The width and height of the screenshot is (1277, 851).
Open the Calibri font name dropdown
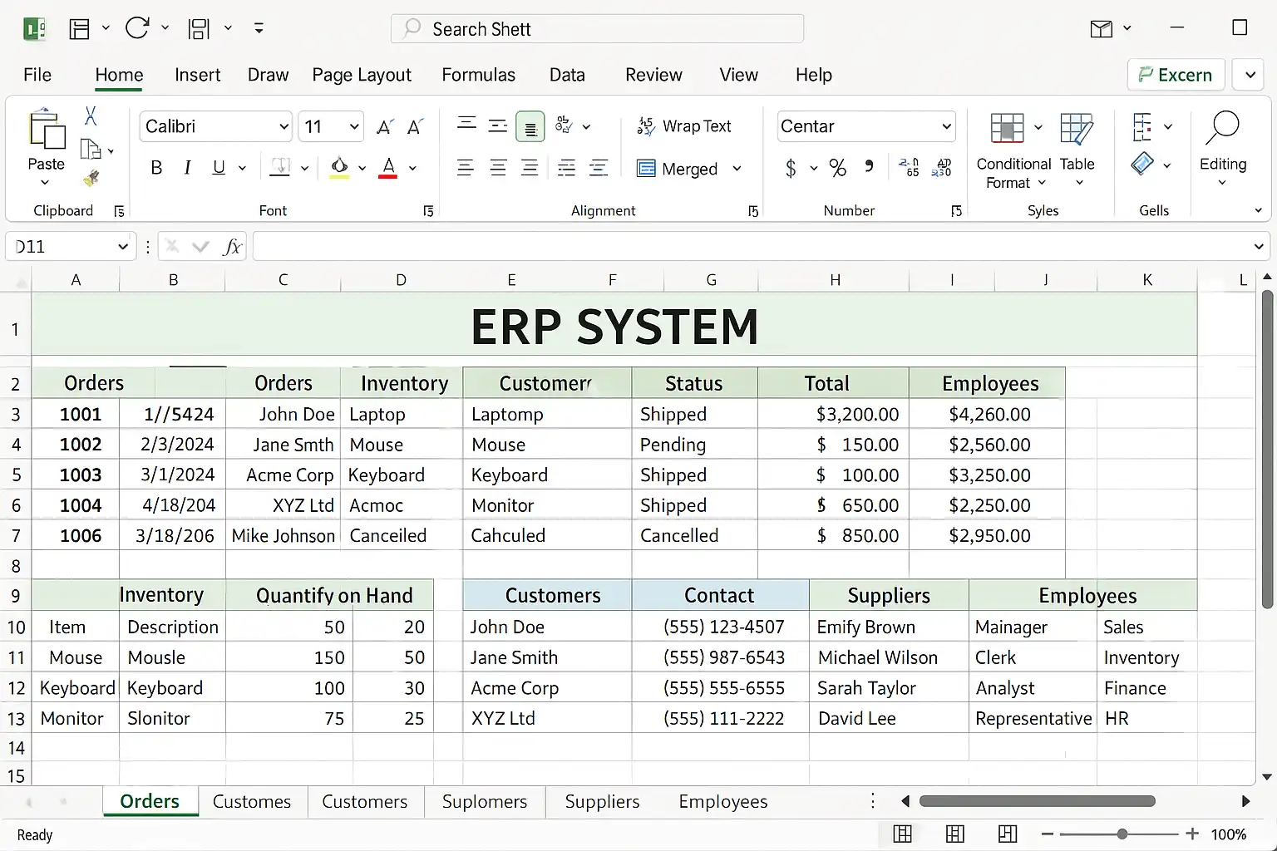click(284, 127)
